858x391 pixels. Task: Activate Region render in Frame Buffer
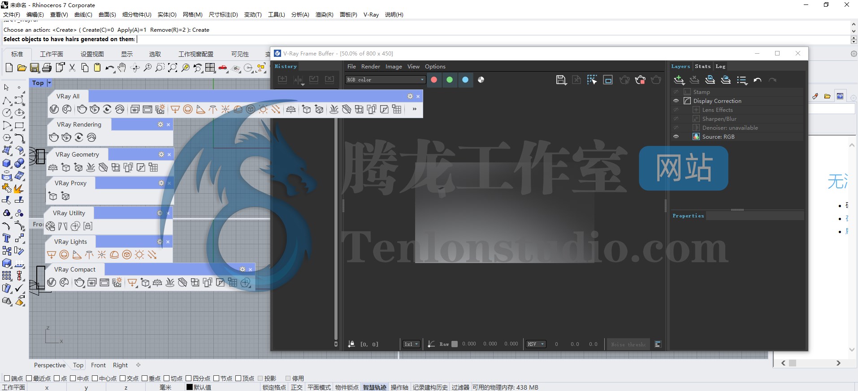tap(592, 80)
